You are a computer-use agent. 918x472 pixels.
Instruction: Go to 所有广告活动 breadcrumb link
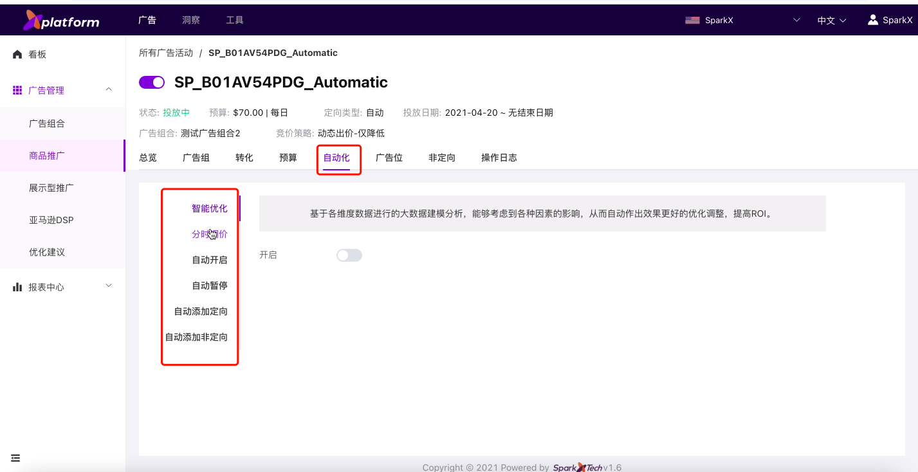pyautogui.click(x=166, y=53)
